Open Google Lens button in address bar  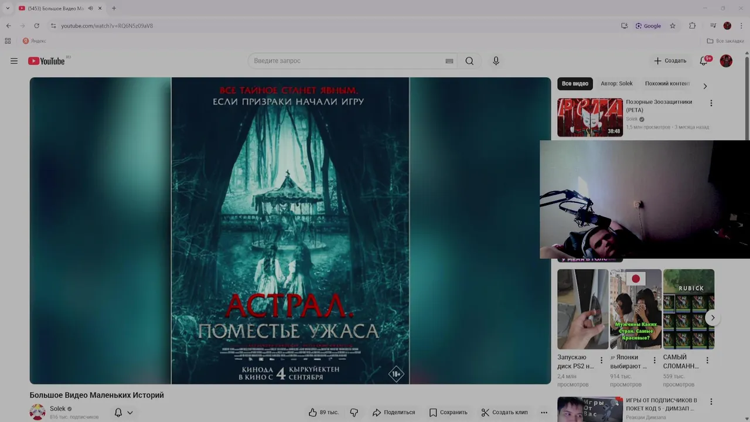pos(648,26)
